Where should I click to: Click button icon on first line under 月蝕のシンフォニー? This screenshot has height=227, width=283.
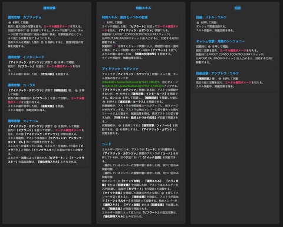209,46
